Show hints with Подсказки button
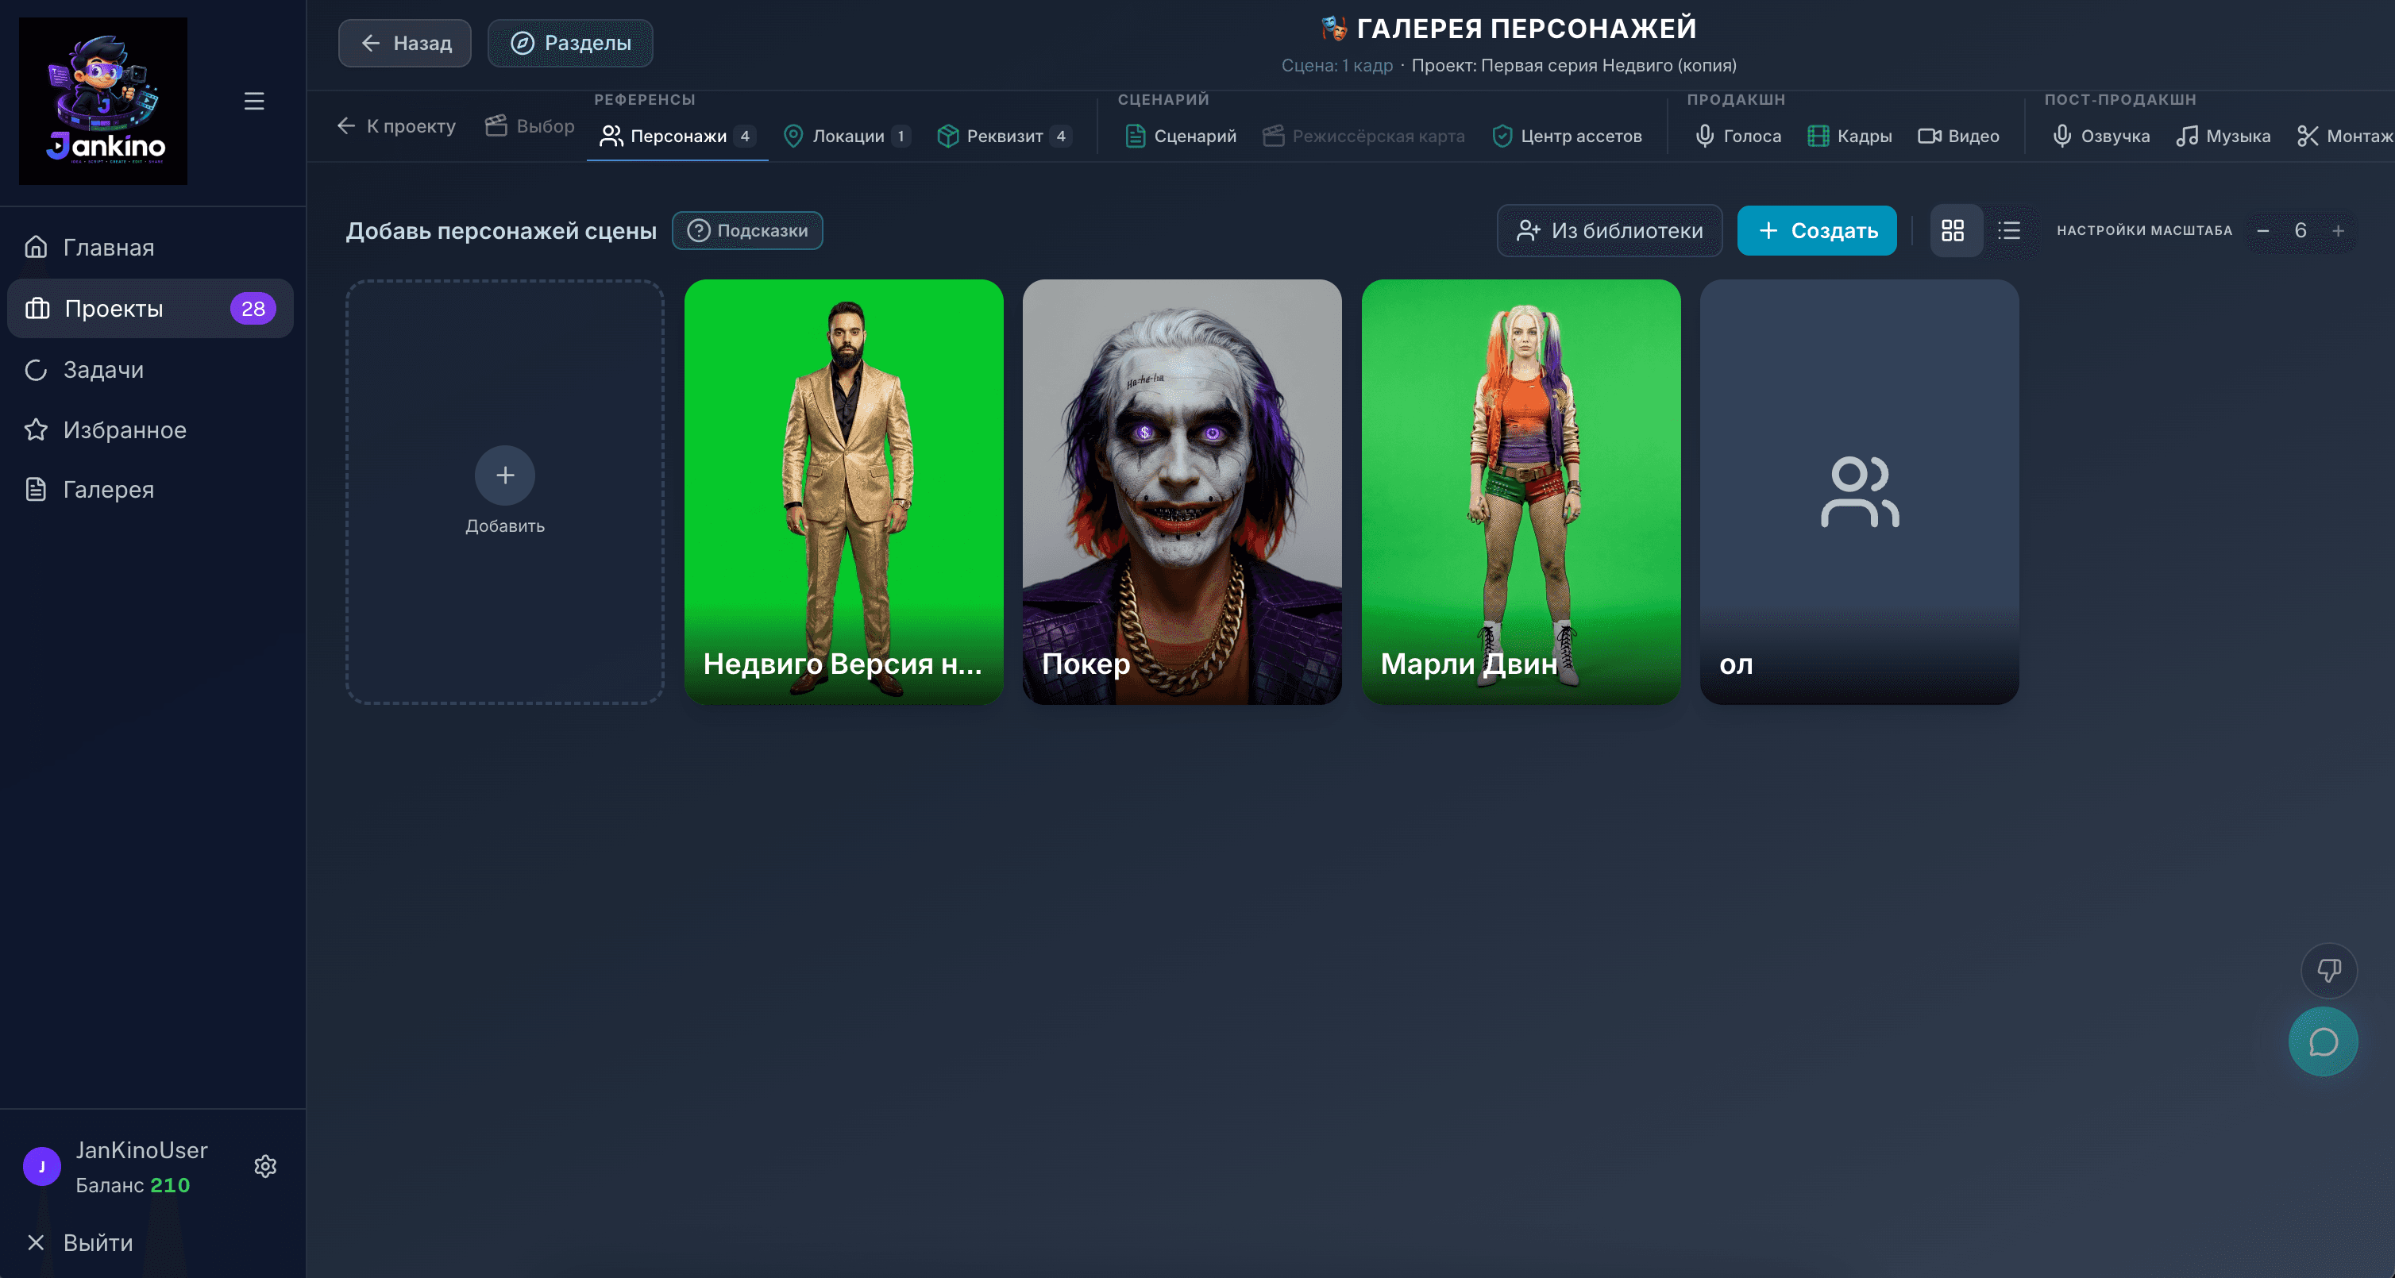The image size is (2395, 1278). tap(747, 230)
